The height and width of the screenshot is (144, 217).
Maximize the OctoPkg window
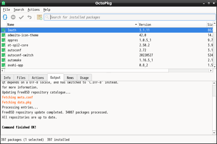[x=209, y=3]
